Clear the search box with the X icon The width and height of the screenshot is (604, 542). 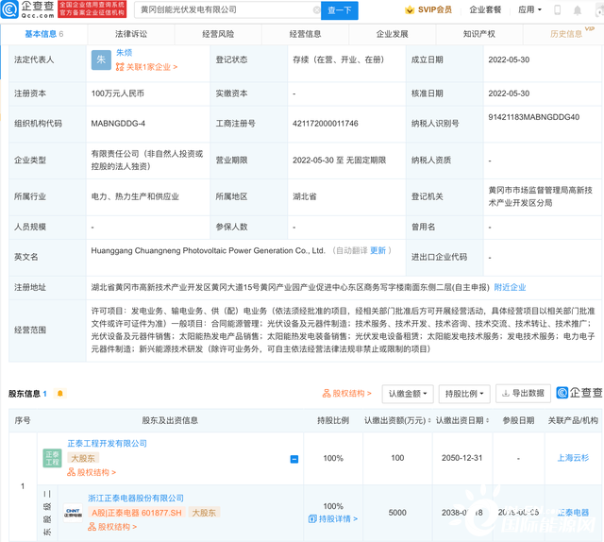click(316, 10)
